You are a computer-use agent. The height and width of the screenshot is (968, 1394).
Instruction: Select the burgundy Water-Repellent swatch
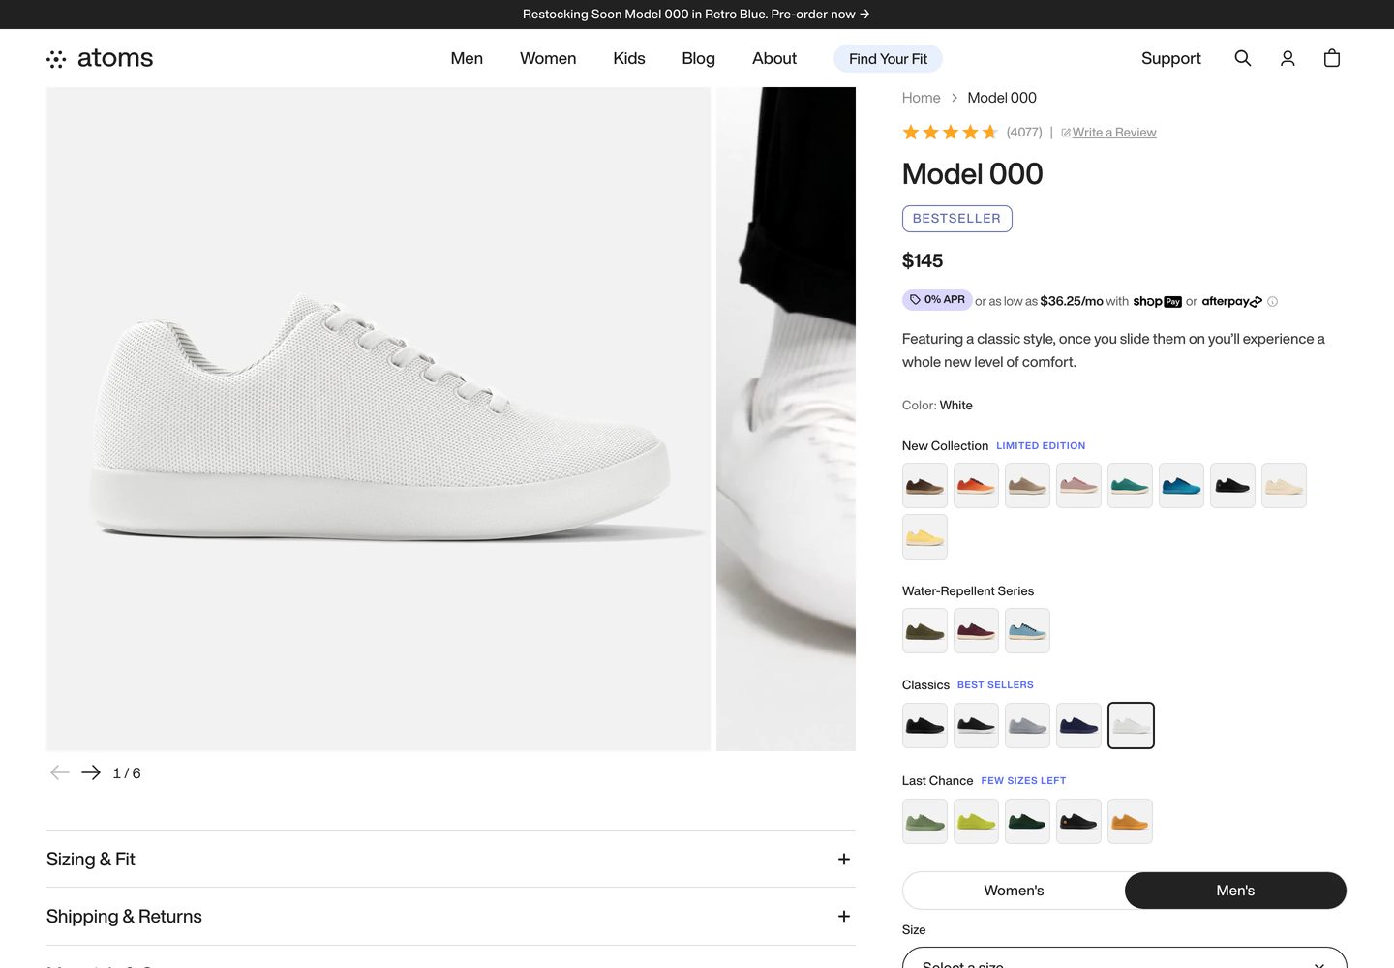(976, 631)
